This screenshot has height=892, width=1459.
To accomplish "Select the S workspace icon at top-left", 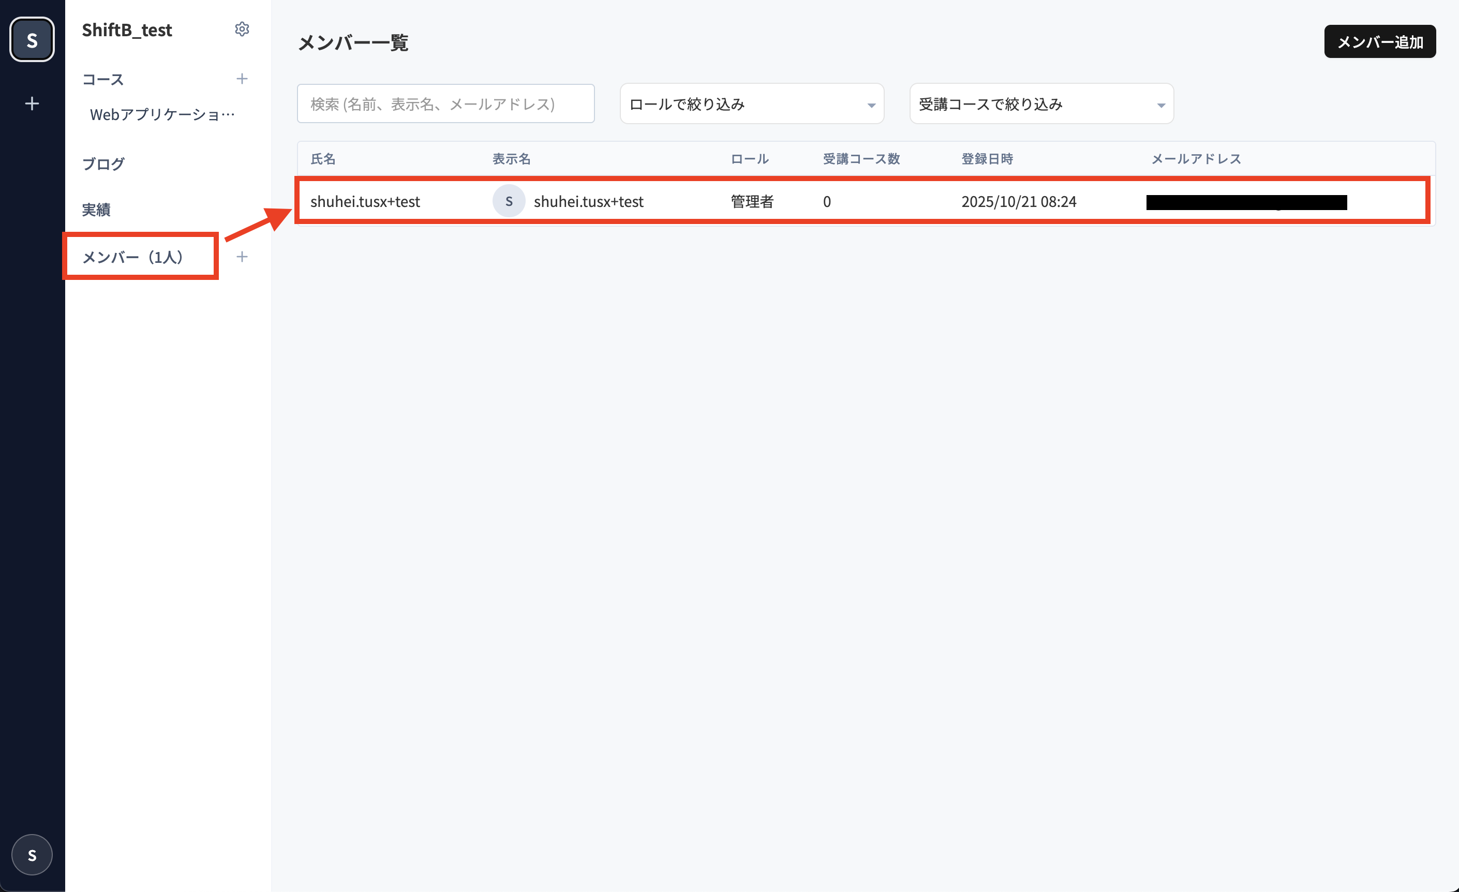I will coord(32,40).
